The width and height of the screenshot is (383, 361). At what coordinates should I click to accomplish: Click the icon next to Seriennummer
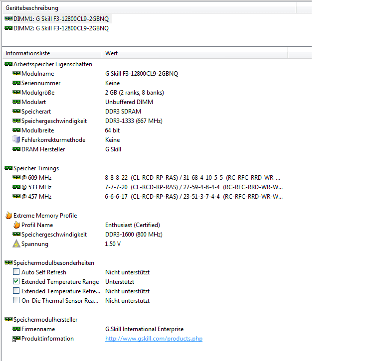(16, 83)
